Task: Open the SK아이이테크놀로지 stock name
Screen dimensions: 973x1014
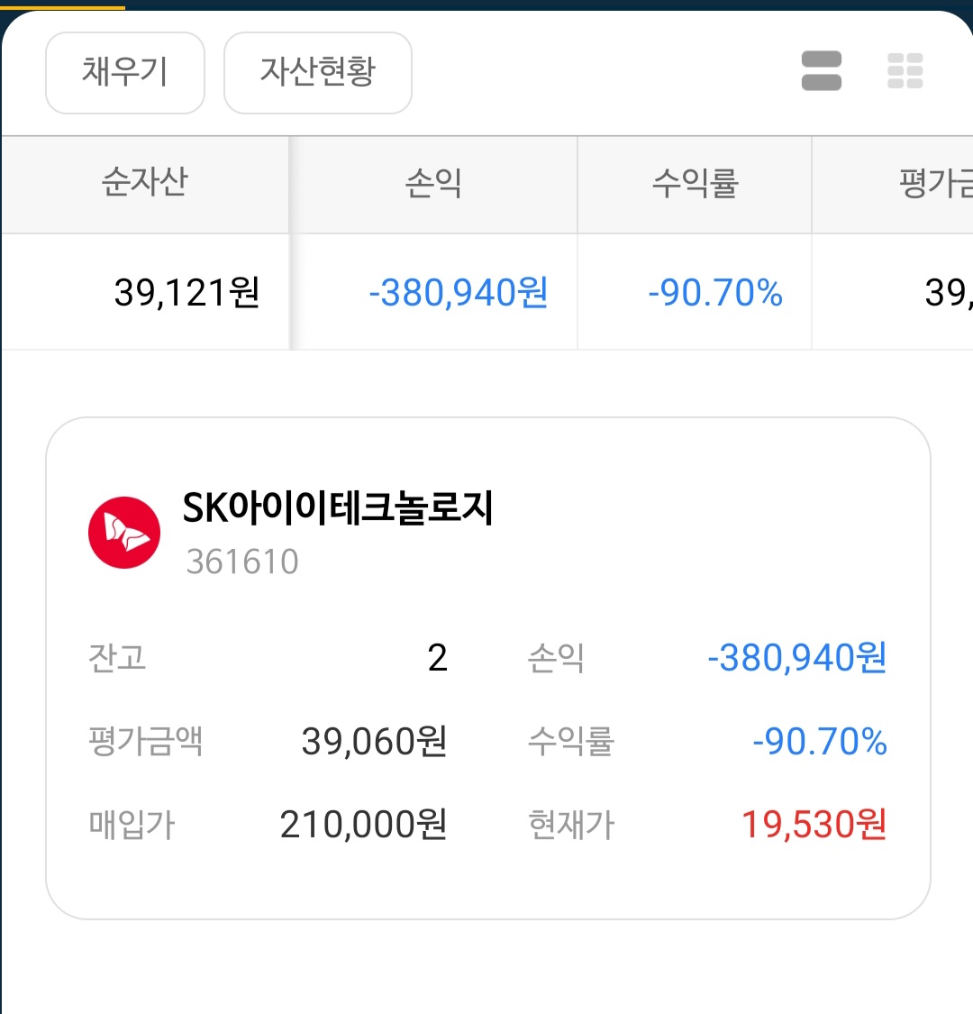Action: pos(338,507)
